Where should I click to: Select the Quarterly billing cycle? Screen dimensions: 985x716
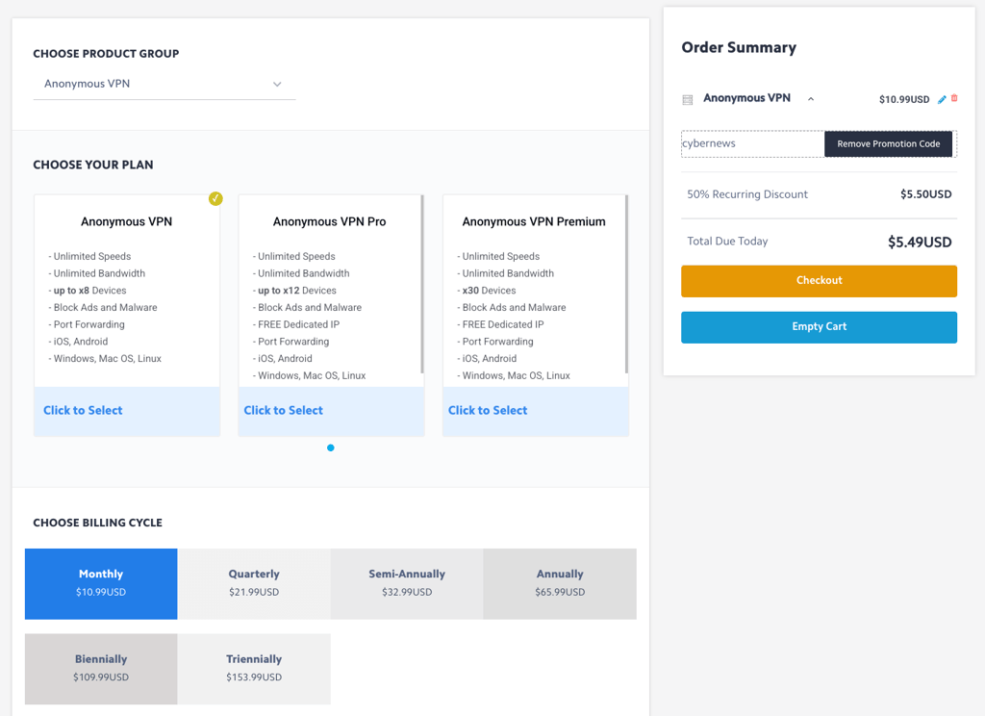254,584
